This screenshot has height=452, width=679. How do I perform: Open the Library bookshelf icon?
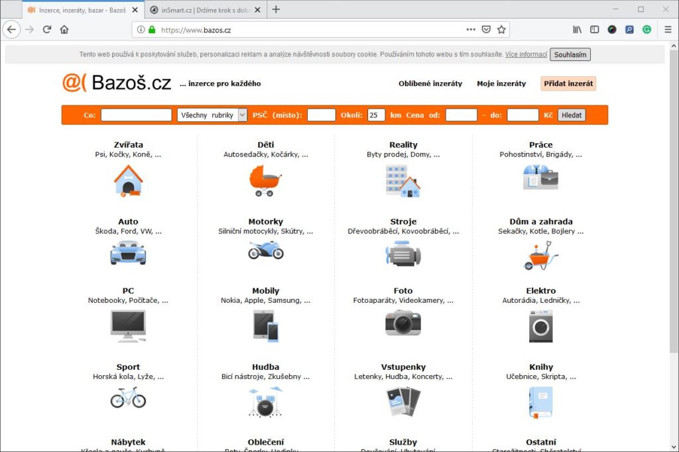pyautogui.click(x=578, y=29)
